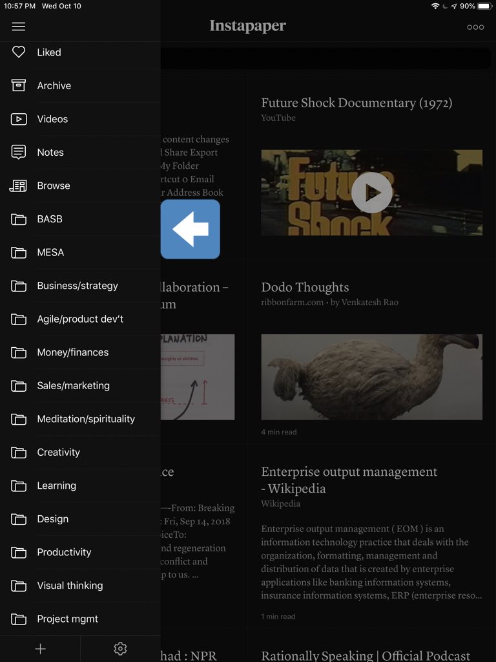Click the heart icon beside Liked
This screenshot has width=496, height=662.
(x=19, y=52)
